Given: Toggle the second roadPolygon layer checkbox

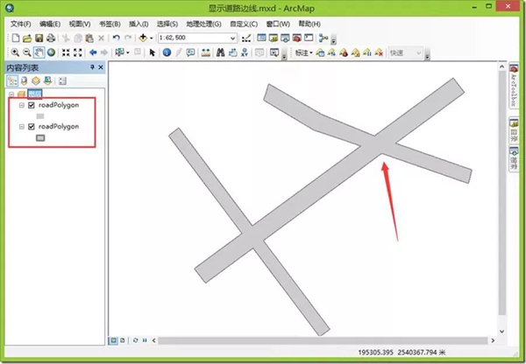Looking at the screenshot, I should pos(32,126).
